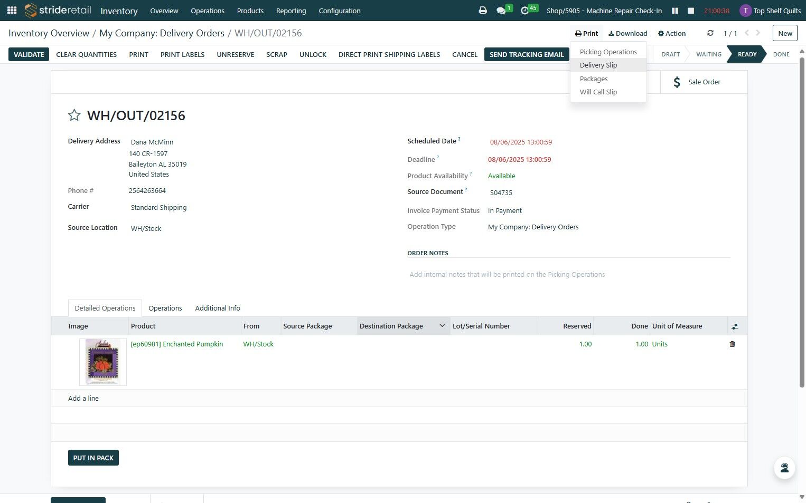
Task: Switch to the Operations tab beside Detailed Operations
Action: point(165,308)
